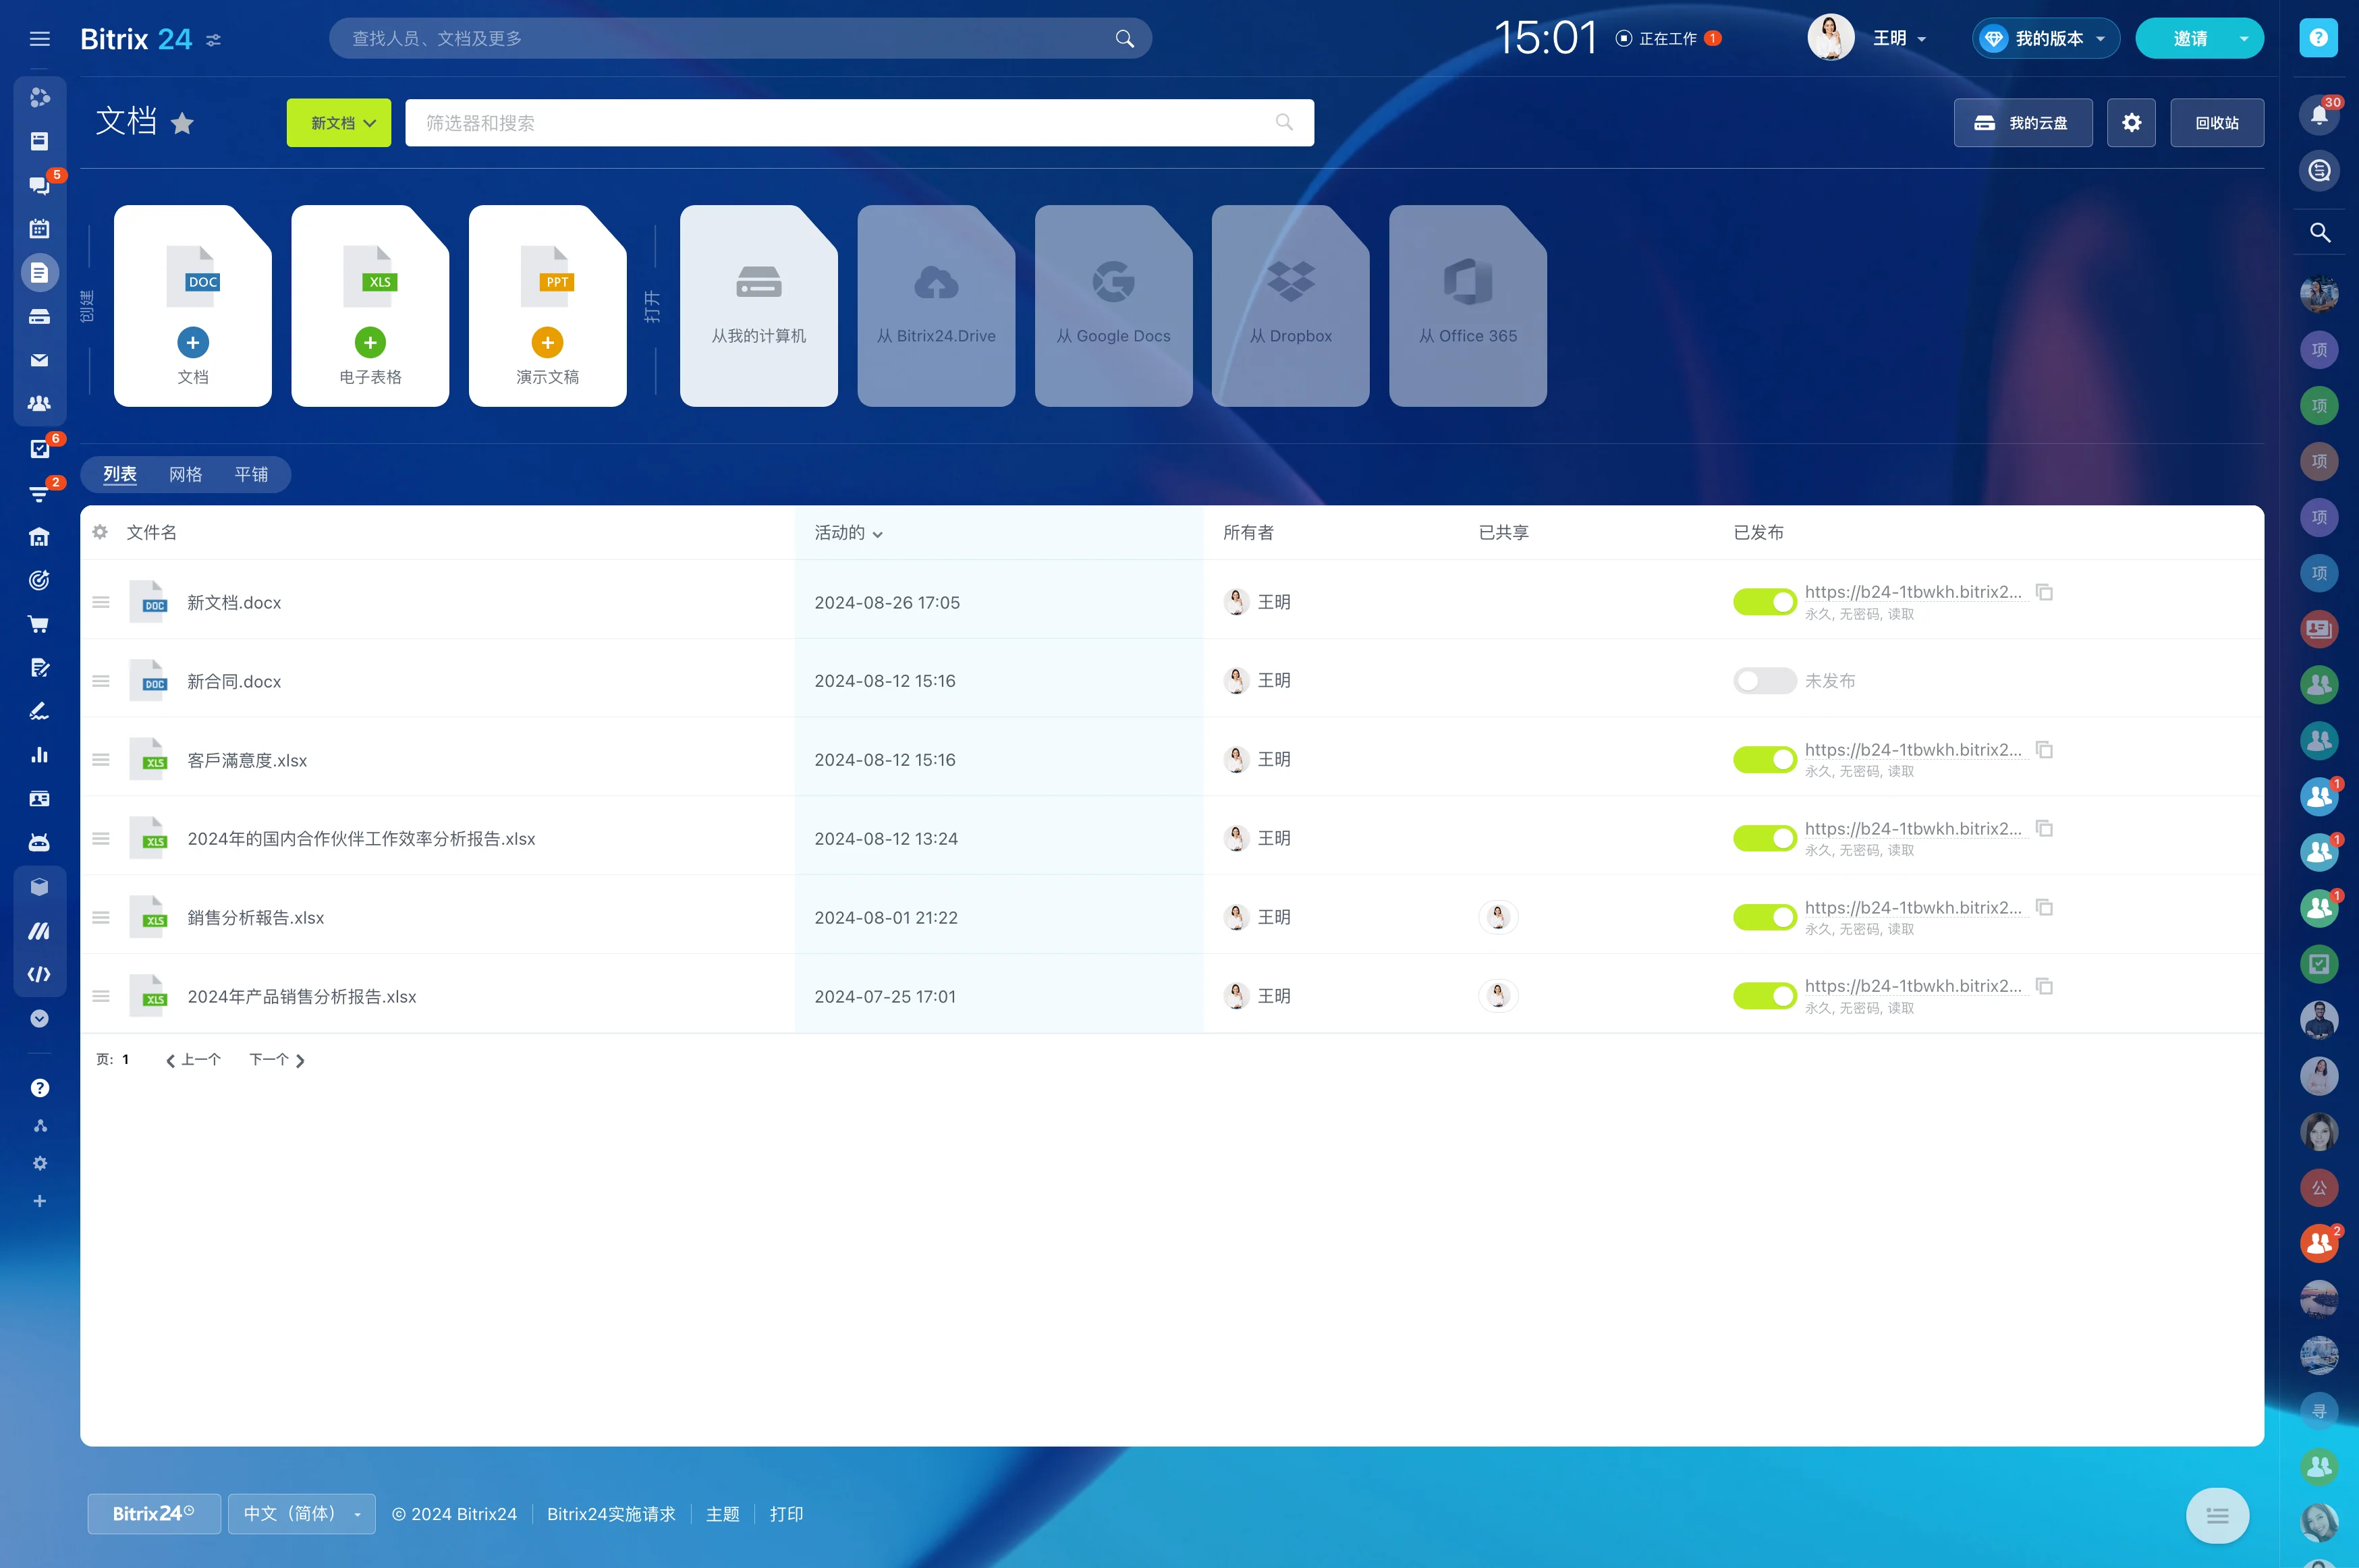Screen dimensions: 2359x1568
Task: Switch to 列表 view tab
Action: coord(120,474)
